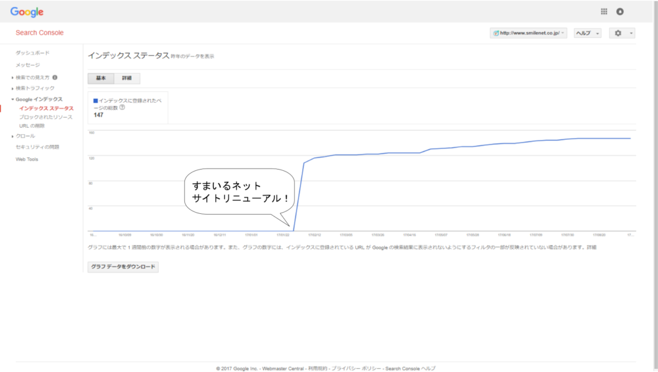
Task: Click the Google logo
Action: click(27, 12)
